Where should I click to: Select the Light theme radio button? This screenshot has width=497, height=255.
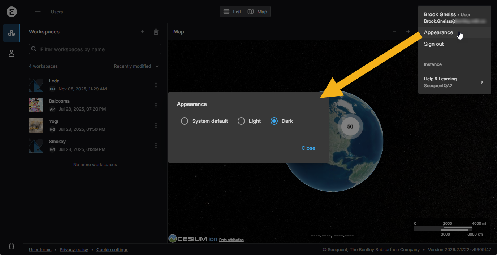point(241,121)
